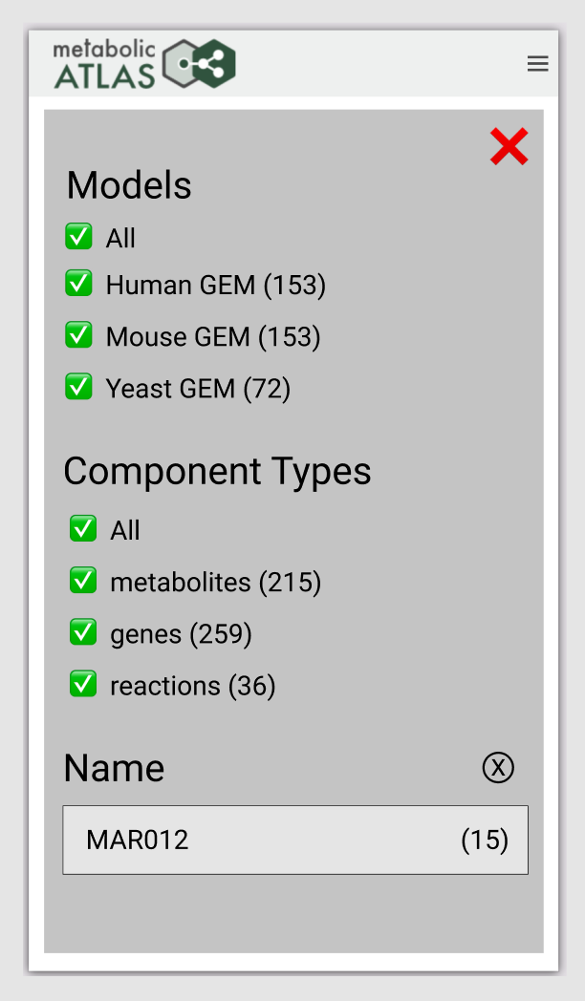This screenshot has width=585, height=1001.
Task: Open the hamburger navigation menu
Action: coord(537,63)
